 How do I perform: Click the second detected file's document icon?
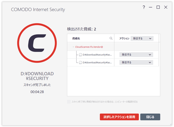pos(80,62)
